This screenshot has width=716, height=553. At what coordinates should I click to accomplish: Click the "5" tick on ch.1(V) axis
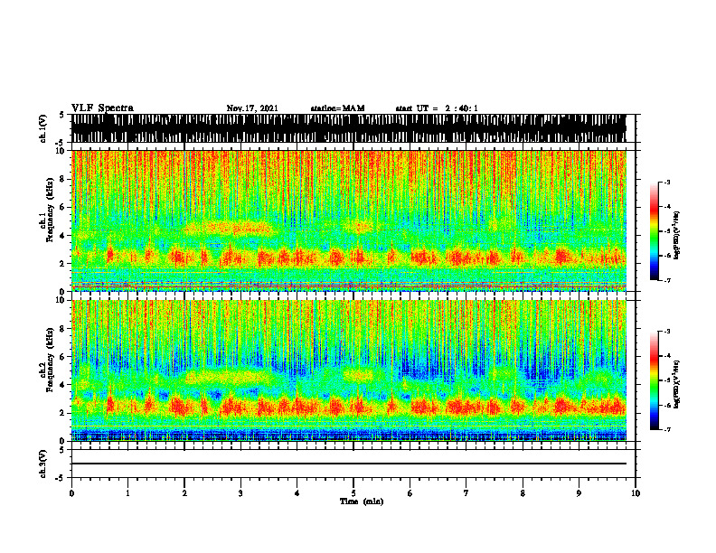point(61,115)
